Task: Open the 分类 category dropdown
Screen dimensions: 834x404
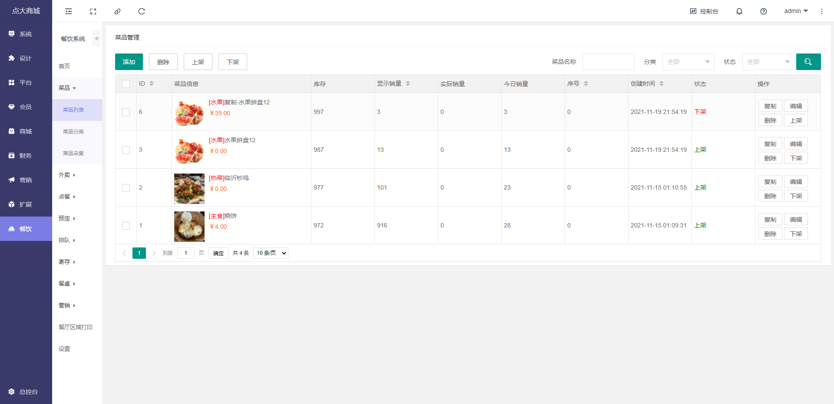Action: pos(688,62)
